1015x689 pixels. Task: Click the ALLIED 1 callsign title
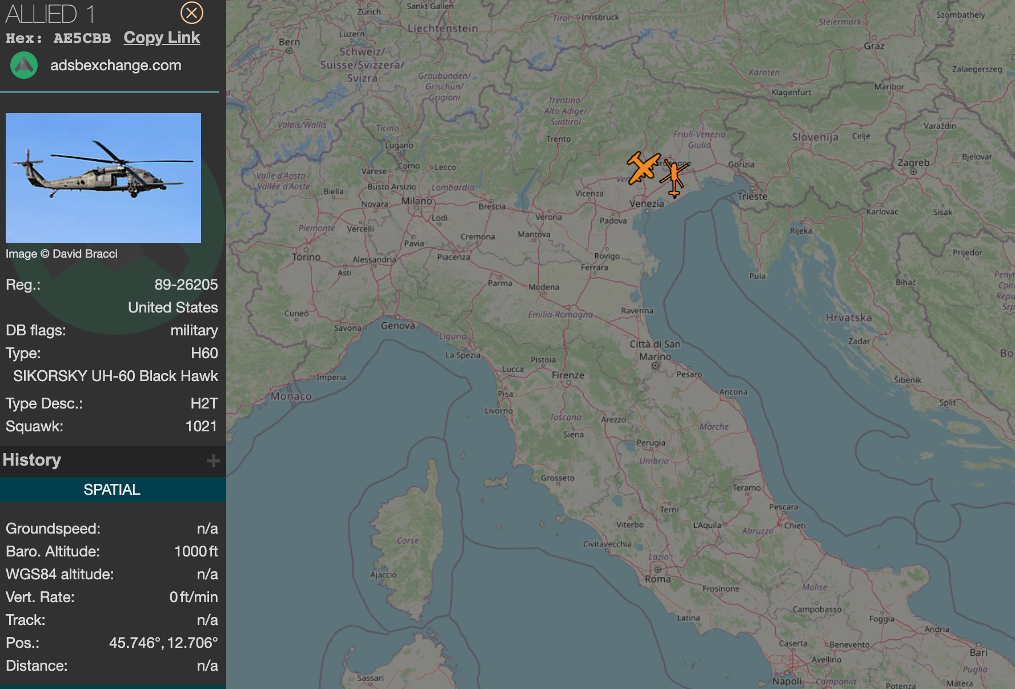click(x=50, y=14)
